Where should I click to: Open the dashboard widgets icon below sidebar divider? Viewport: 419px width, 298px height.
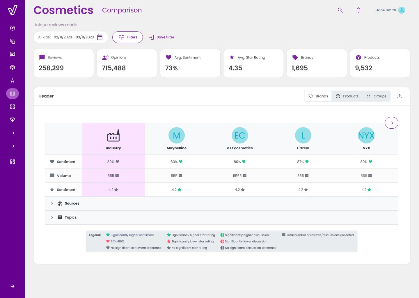coord(13,162)
